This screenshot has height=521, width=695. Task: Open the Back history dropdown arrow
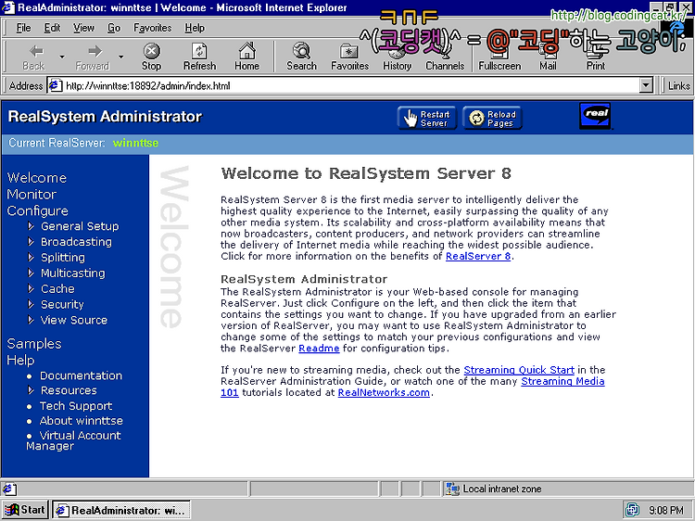click(x=62, y=57)
